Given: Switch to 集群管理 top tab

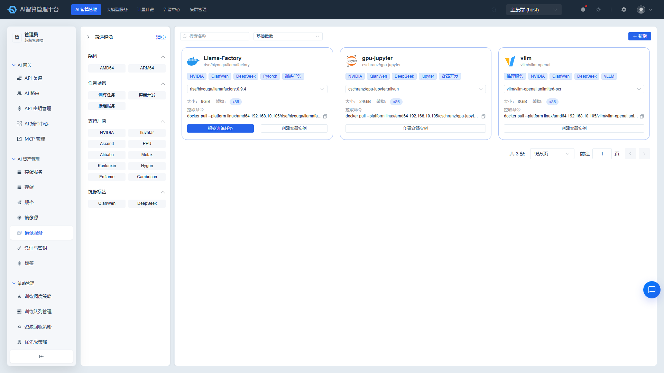Looking at the screenshot, I should (x=198, y=10).
